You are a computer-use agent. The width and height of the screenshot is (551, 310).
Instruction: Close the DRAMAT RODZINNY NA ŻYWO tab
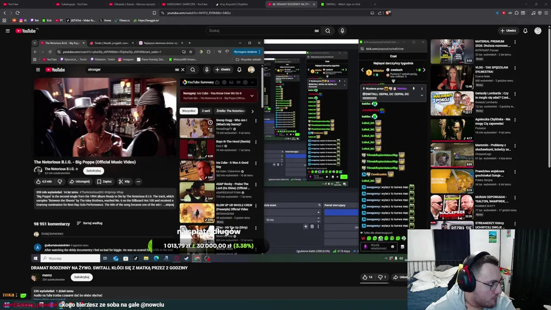(314, 4)
